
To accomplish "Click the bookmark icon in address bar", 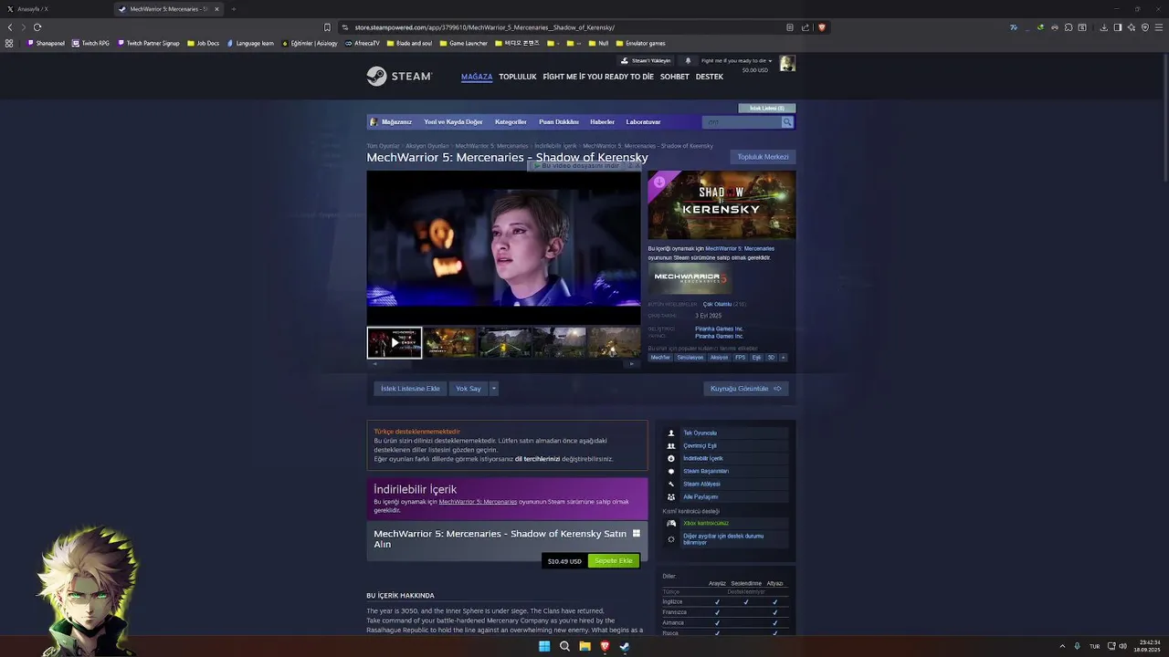I will [328, 27].
